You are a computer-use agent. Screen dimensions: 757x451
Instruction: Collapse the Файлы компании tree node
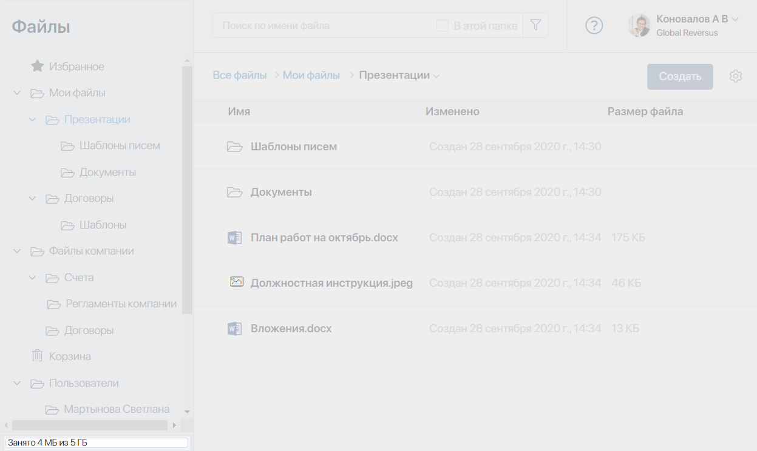(17, 252)
